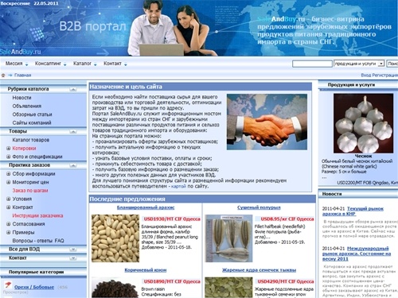This screenshot has height=298, width=398.
Task: Open the Инструкции заказчика link
Action: (37, 215)
